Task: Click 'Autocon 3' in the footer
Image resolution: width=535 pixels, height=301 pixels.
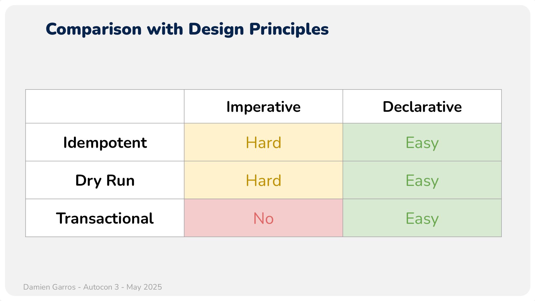Action: (101, 287)
